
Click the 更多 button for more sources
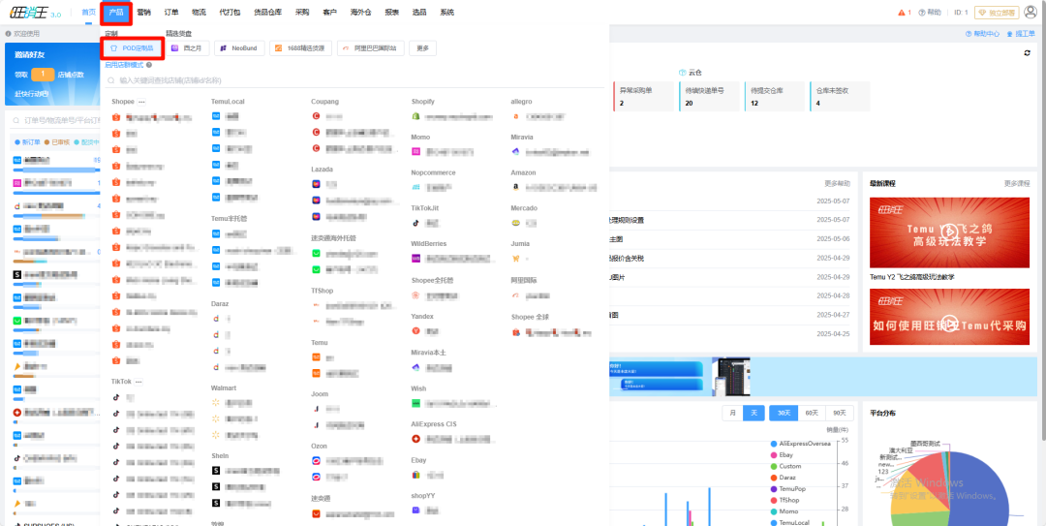point(423,48)
